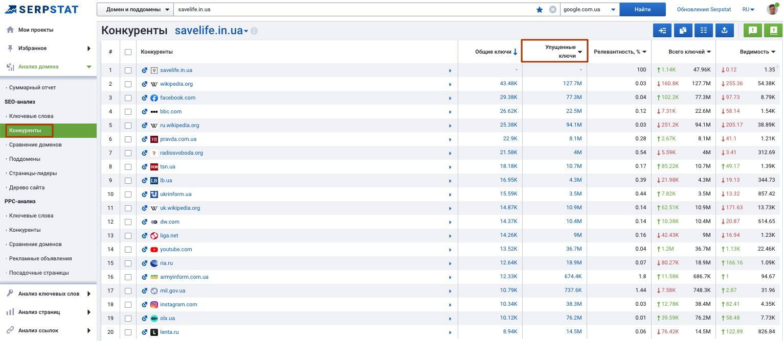Click the key icon of Анализ ключевых слов
The width and height of the screenshot is (783, 341).
10,294
